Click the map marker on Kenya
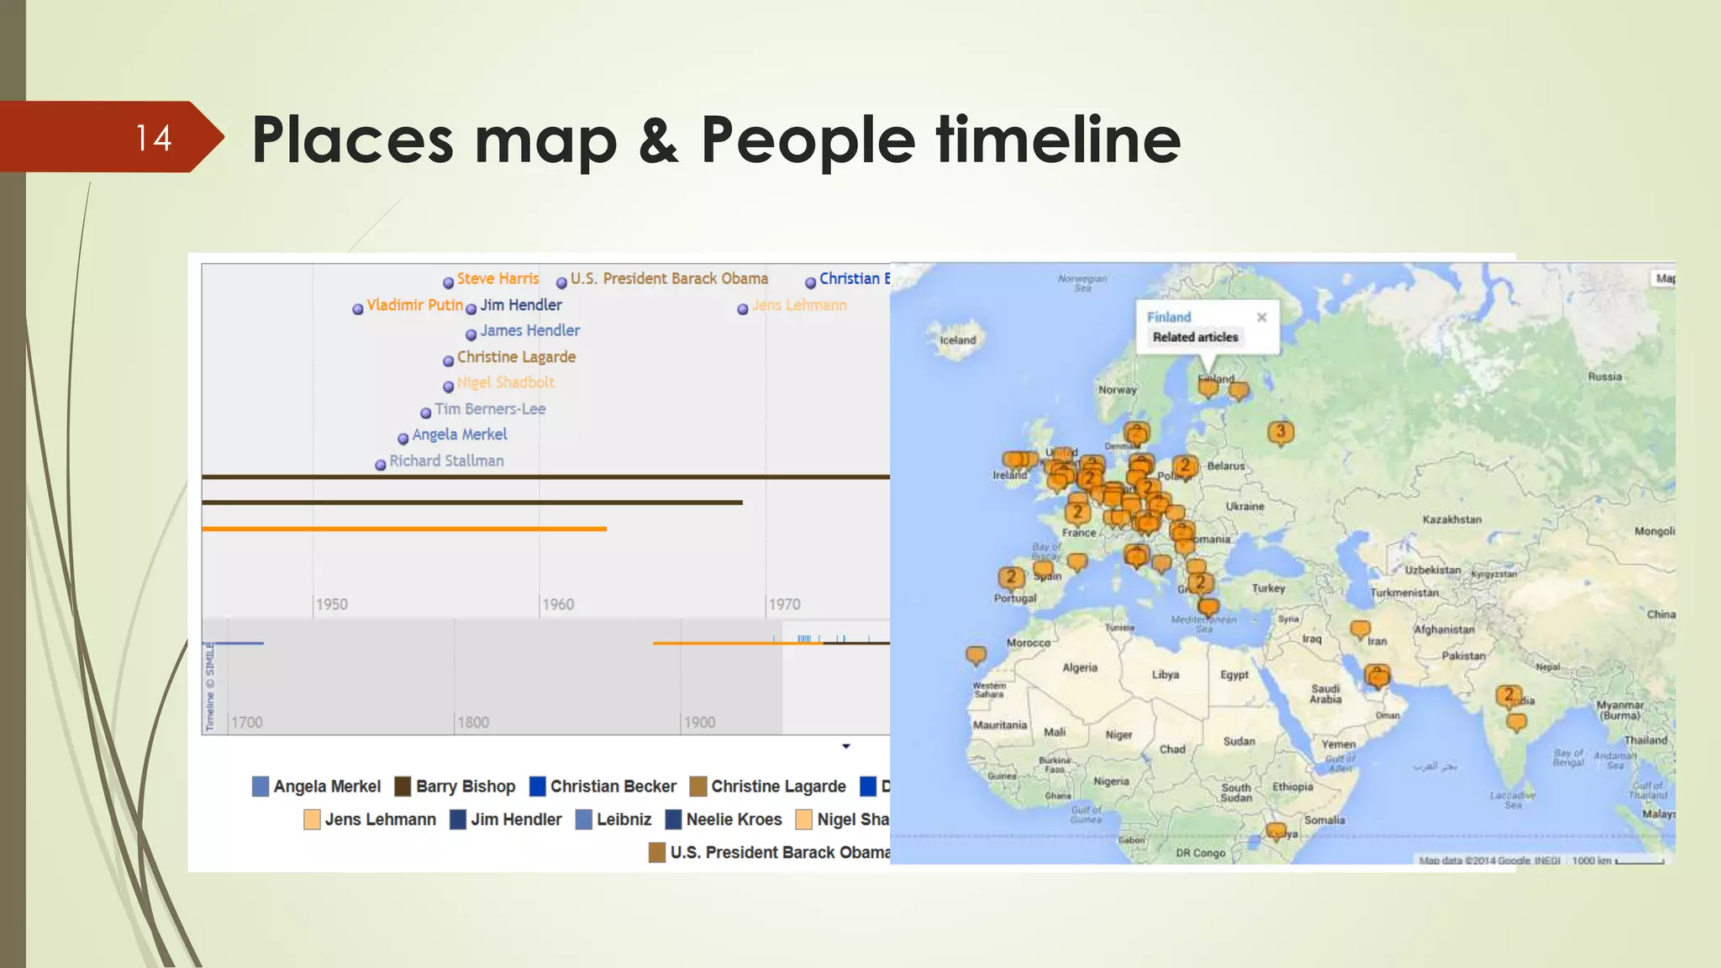 [1276, 832]
